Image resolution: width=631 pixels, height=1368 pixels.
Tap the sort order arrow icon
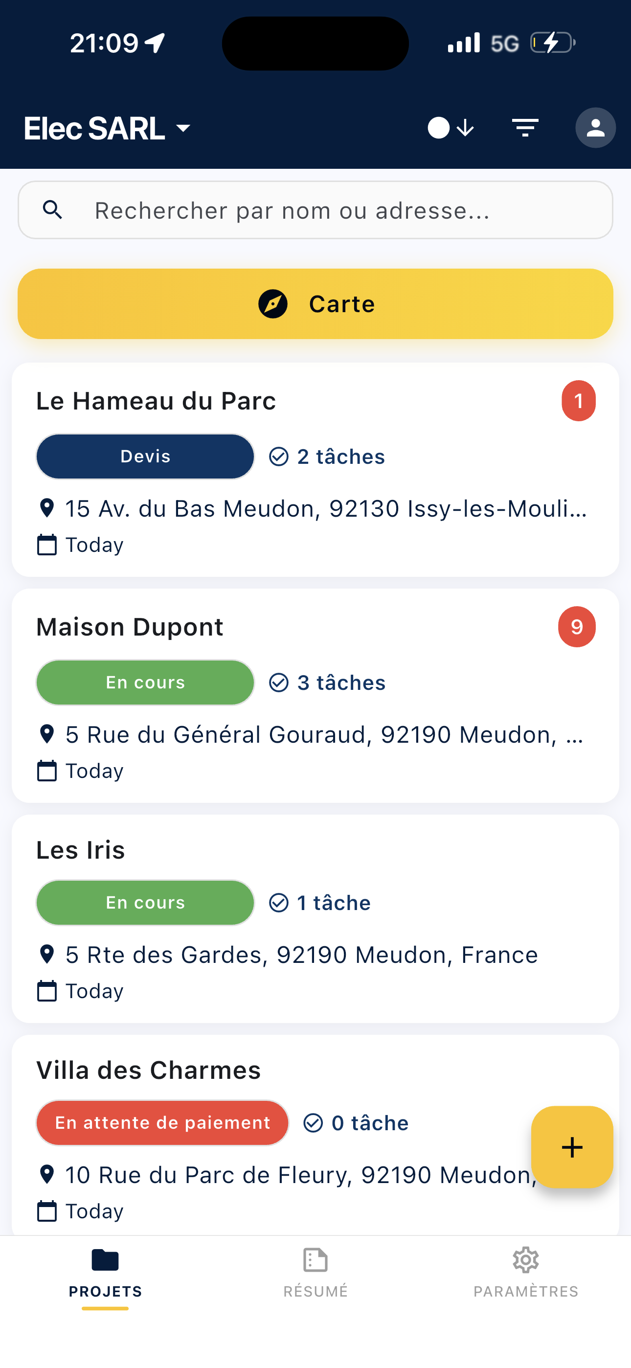(x=465, y=128)
